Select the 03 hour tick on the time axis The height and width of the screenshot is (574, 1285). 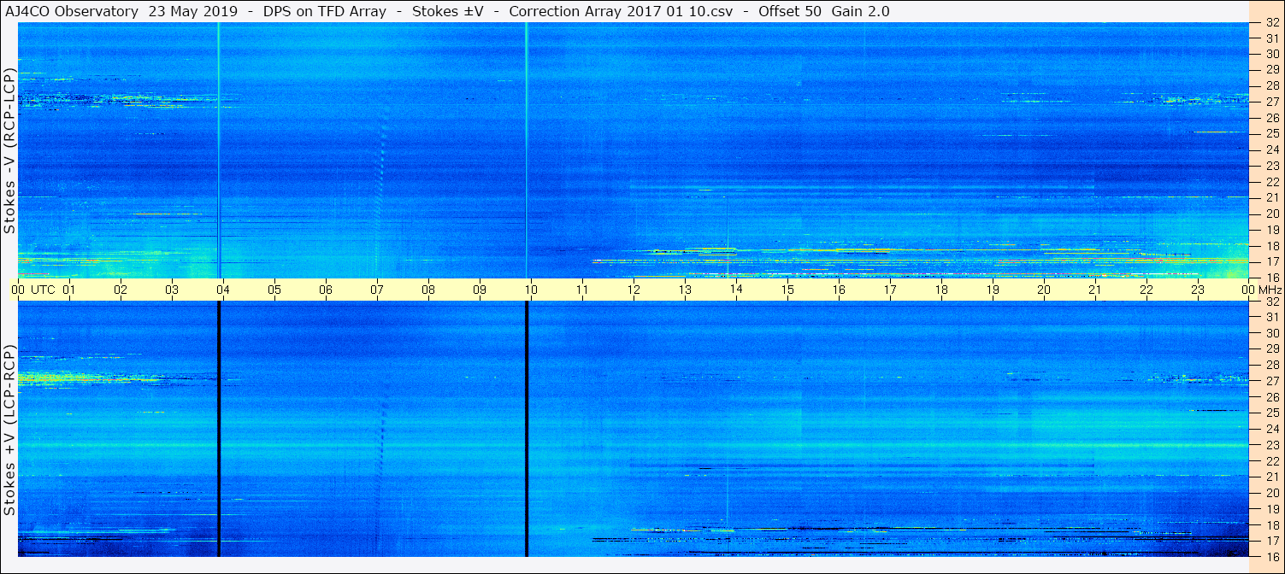pos(172,290)
